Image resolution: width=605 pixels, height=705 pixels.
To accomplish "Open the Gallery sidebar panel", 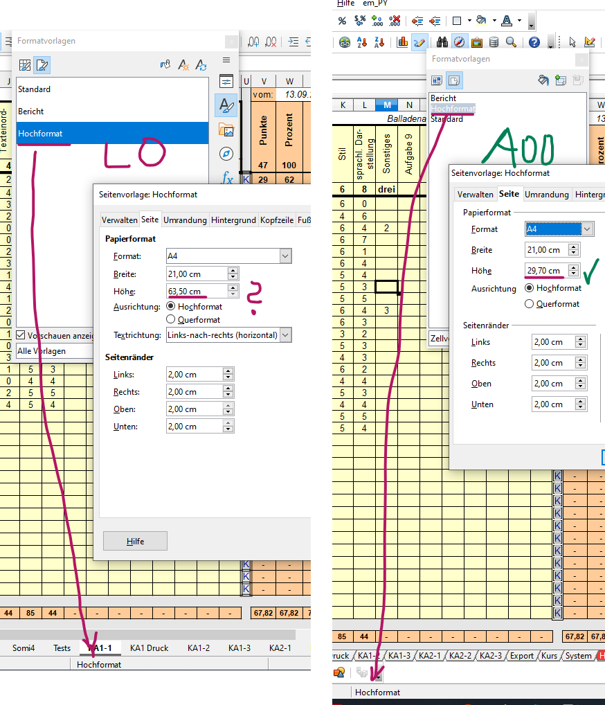I will [226, 130].
